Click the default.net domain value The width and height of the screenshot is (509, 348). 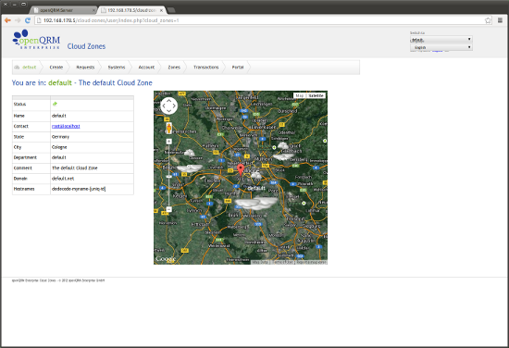pos(63,179)
